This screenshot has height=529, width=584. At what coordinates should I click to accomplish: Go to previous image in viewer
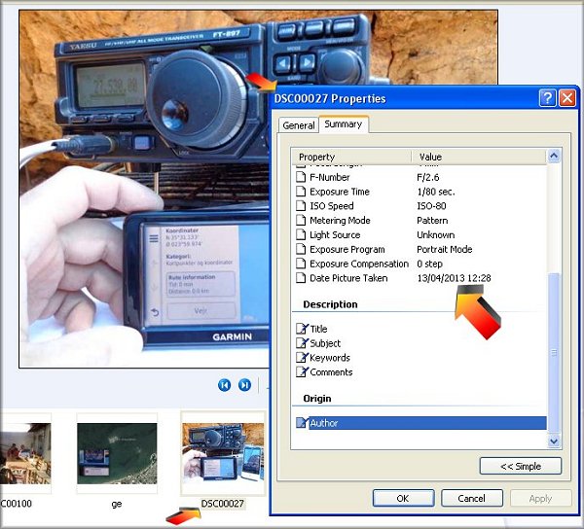pyautogui.click(x=224, y=385)
